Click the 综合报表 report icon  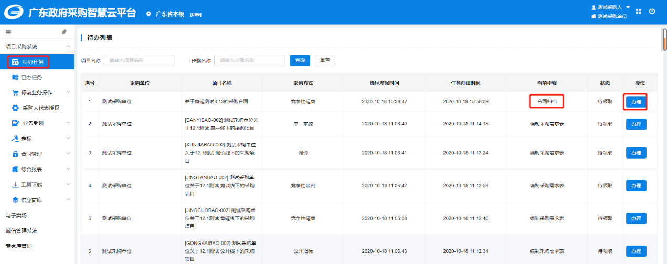tap(16, 170)
